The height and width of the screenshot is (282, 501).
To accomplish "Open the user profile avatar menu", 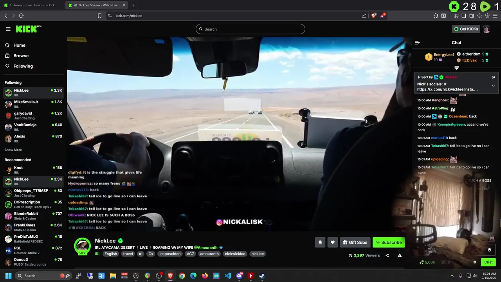I will point(486,29).
